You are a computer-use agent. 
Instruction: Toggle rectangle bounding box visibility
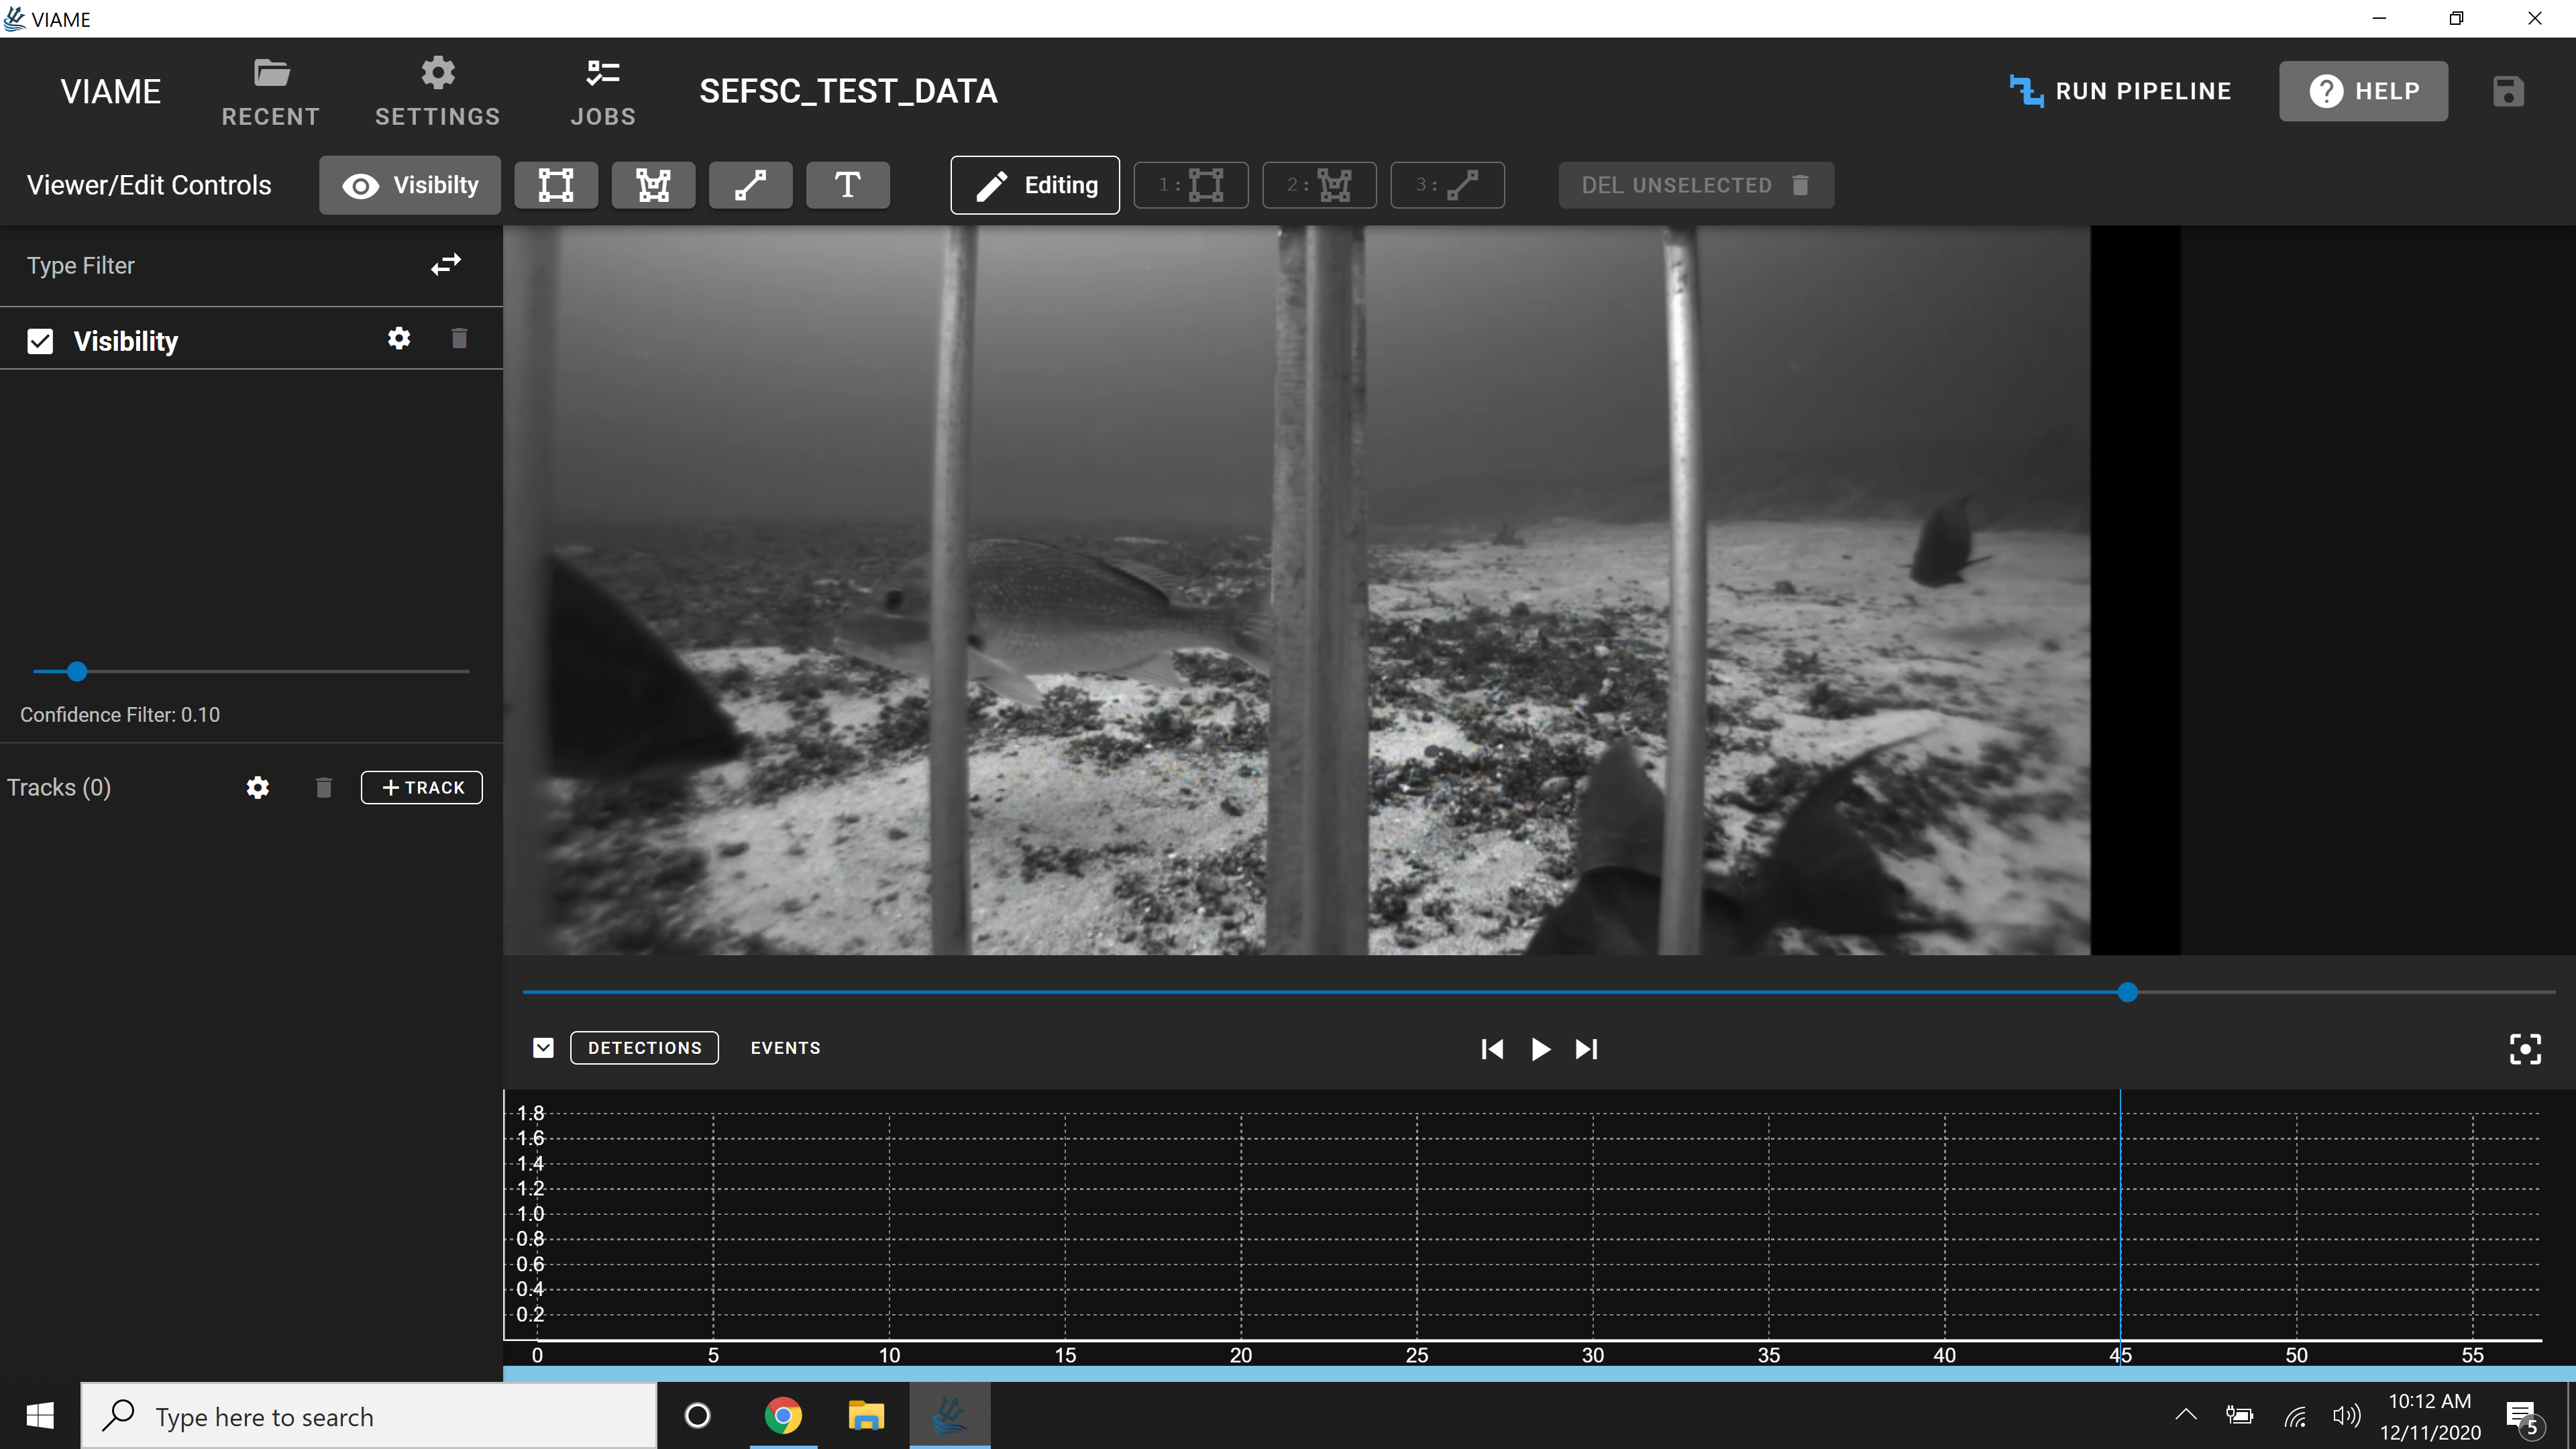556,185
